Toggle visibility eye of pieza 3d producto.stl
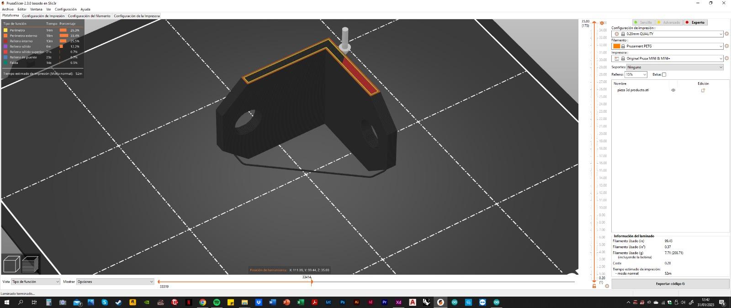Image resolution: width=731 pixels, height=308 pixels. click(673, 90)
